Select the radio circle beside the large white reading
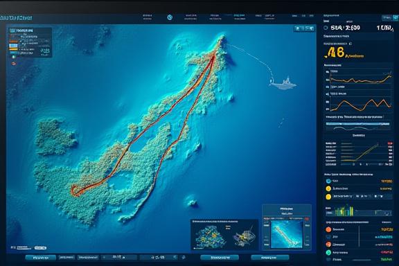399x266 pixels. pyautogui.click(x=326, y=28)
